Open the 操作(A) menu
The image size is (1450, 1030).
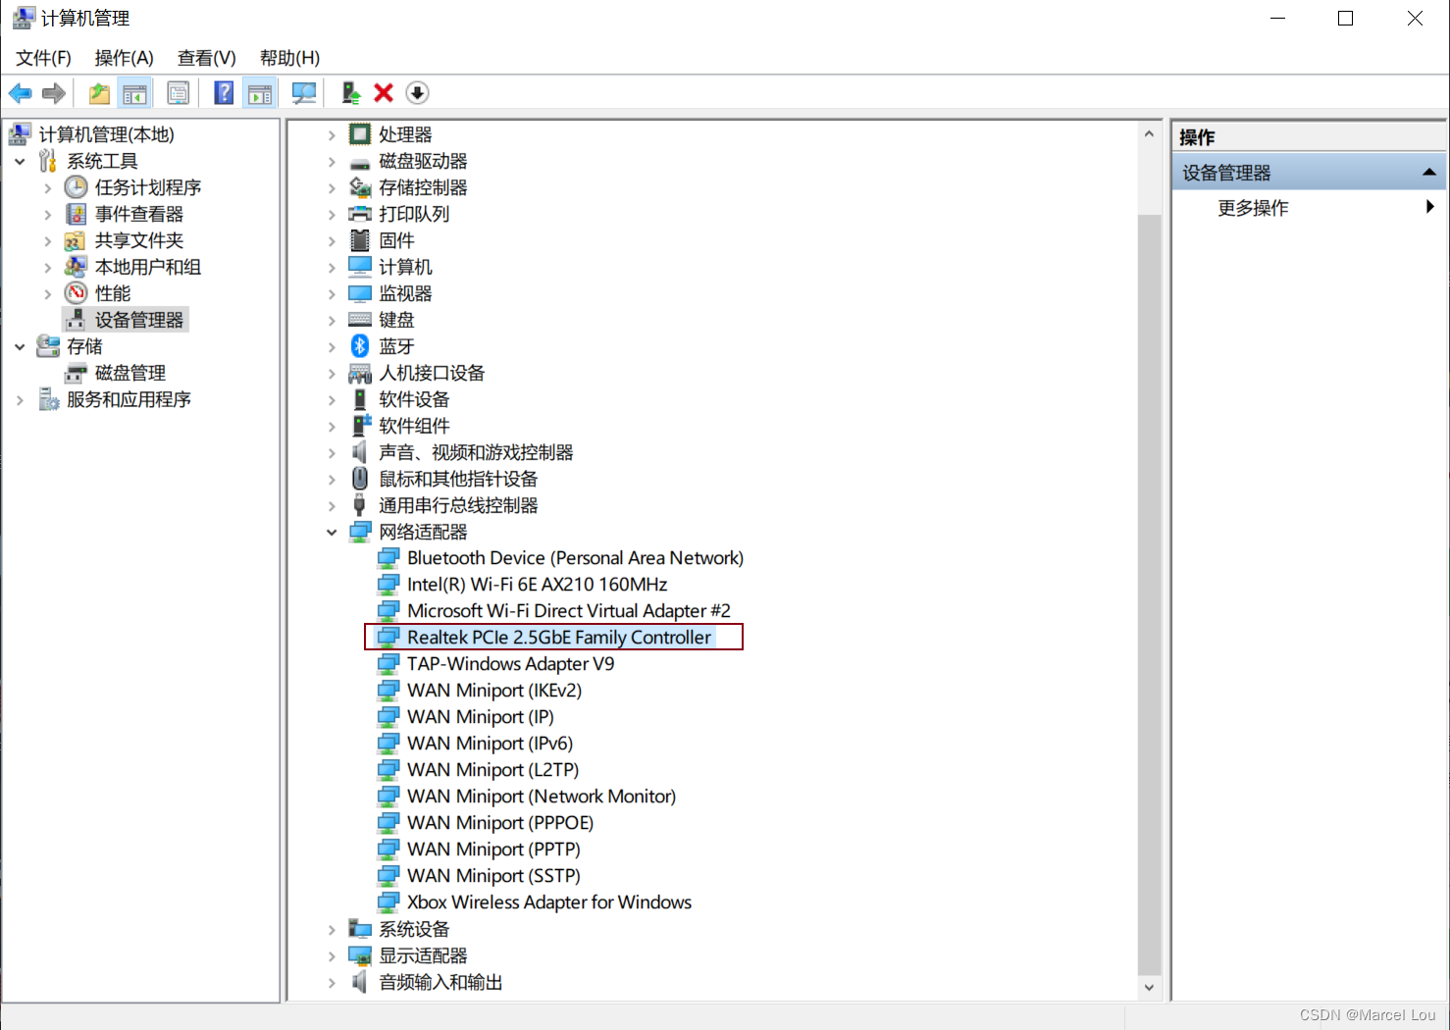pyautogui.click(x=125, y=58)
